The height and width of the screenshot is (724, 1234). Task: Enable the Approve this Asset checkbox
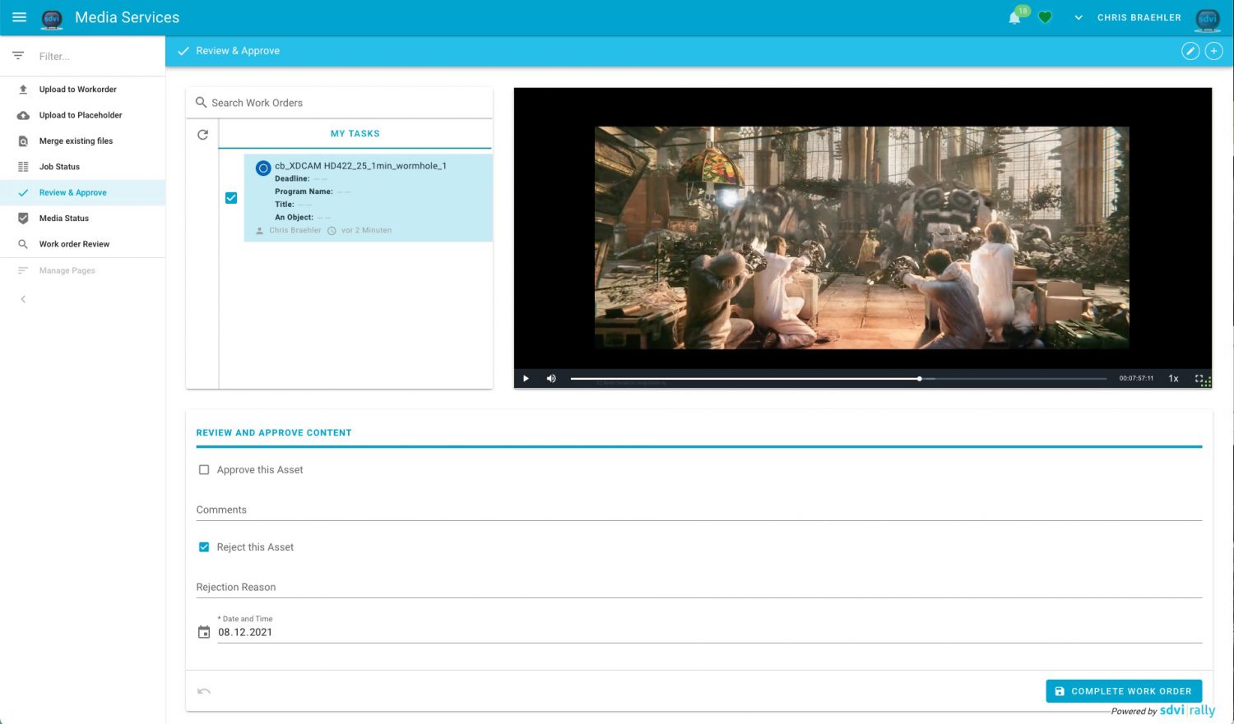[204, 470]
